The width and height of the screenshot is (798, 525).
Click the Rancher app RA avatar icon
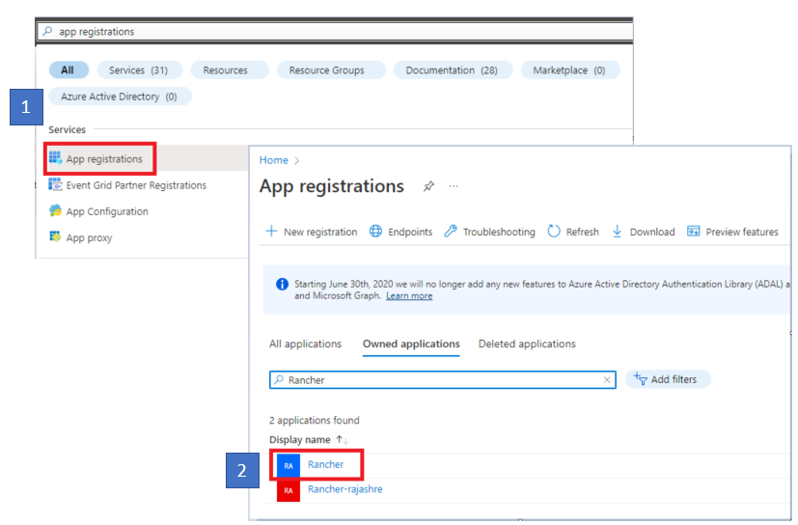pyautogui.click(x=289, y=465)
